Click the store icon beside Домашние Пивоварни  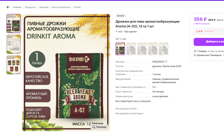pyautogui.click(x=195, y=55)
